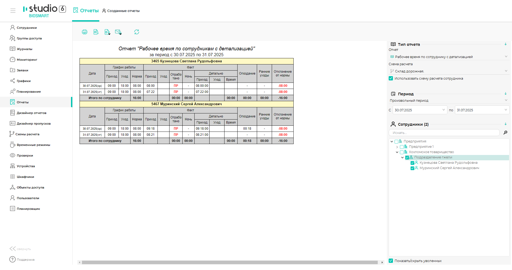Click scrollbar left arrow below report
512x270 pixels.
point(79,263)
